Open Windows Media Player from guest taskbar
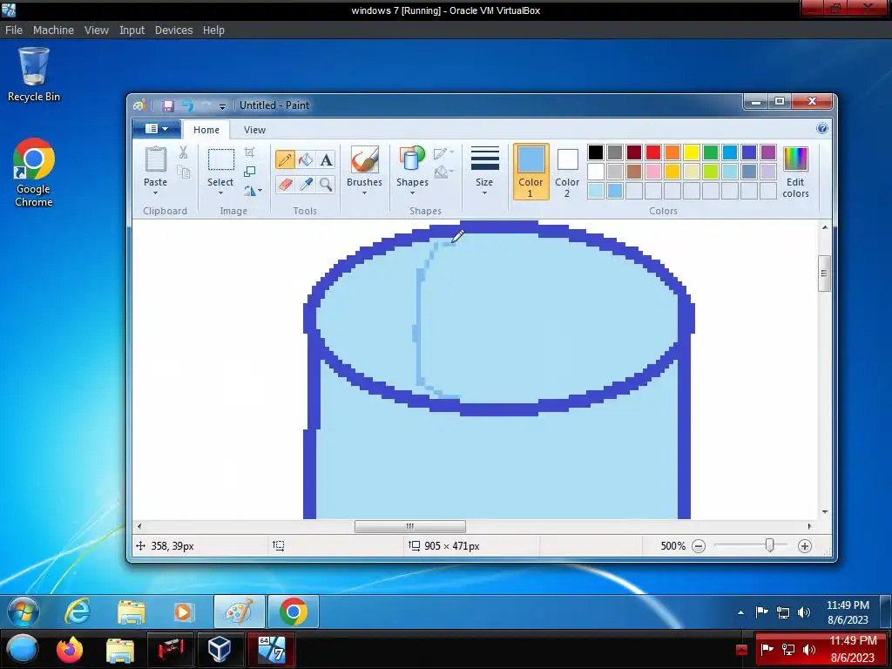 [x=183, y=612]
